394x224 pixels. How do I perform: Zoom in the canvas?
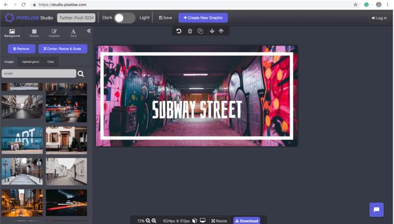[x=154, y=221]
